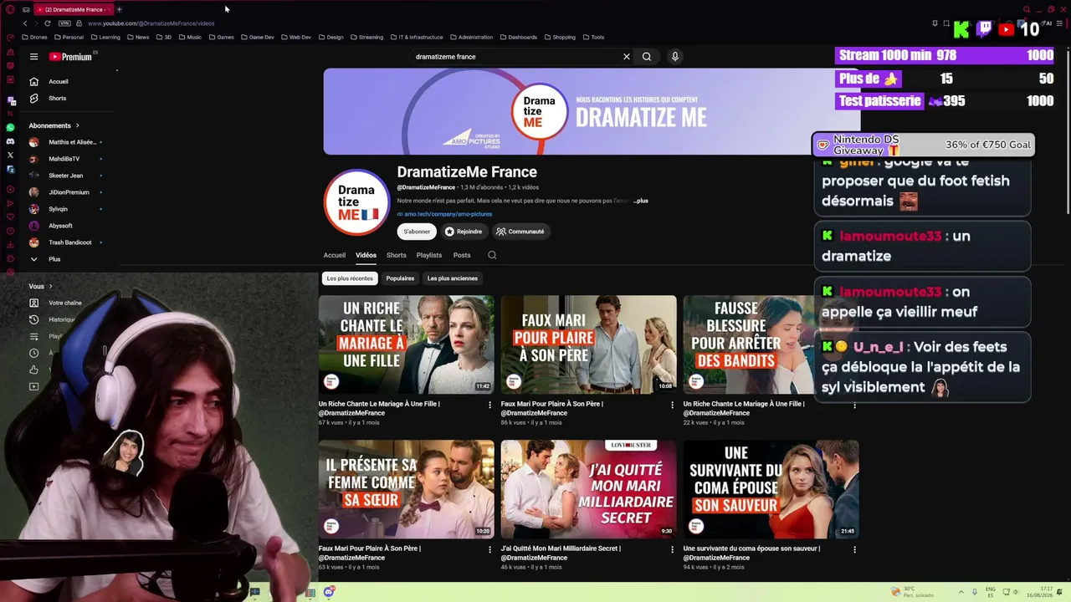1071x602 pixels.
Task: Open more options for the 94 k vues video
Action: pos(854,549)
